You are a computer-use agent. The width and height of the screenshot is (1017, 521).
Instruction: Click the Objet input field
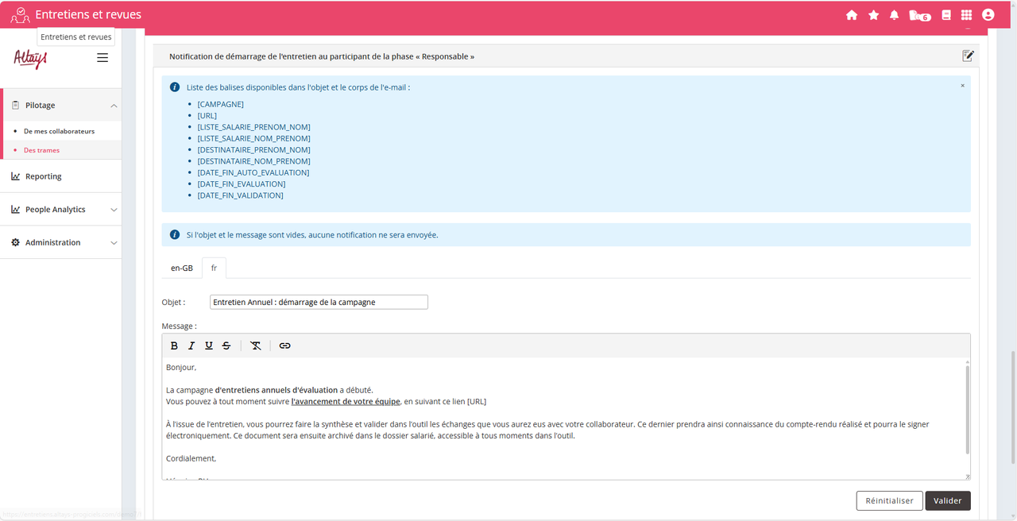coord(319,303)
